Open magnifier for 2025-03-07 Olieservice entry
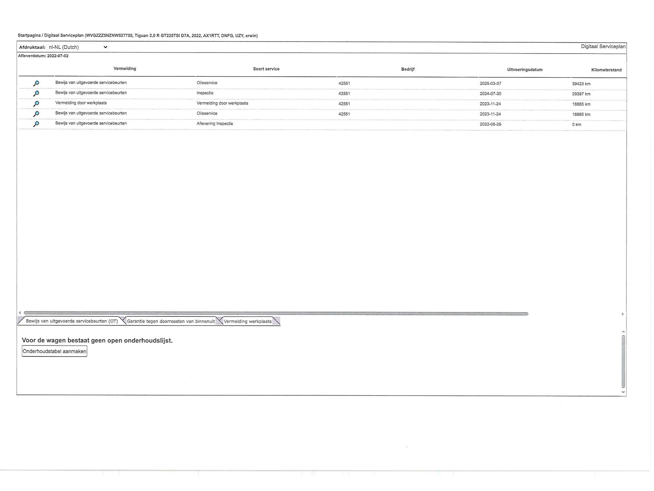This screenshot has width=654, height=491. [x=36, y=83]
